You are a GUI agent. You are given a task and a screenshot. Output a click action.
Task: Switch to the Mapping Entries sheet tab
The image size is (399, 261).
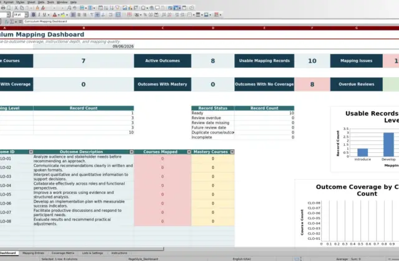33,253
